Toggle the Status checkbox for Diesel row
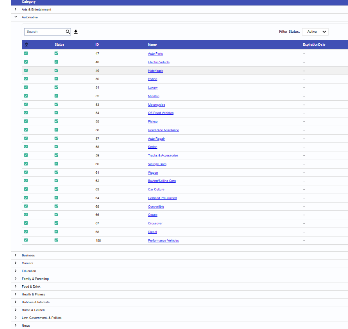Viewport: 348px width, 329px height. (x=57, y=232)
